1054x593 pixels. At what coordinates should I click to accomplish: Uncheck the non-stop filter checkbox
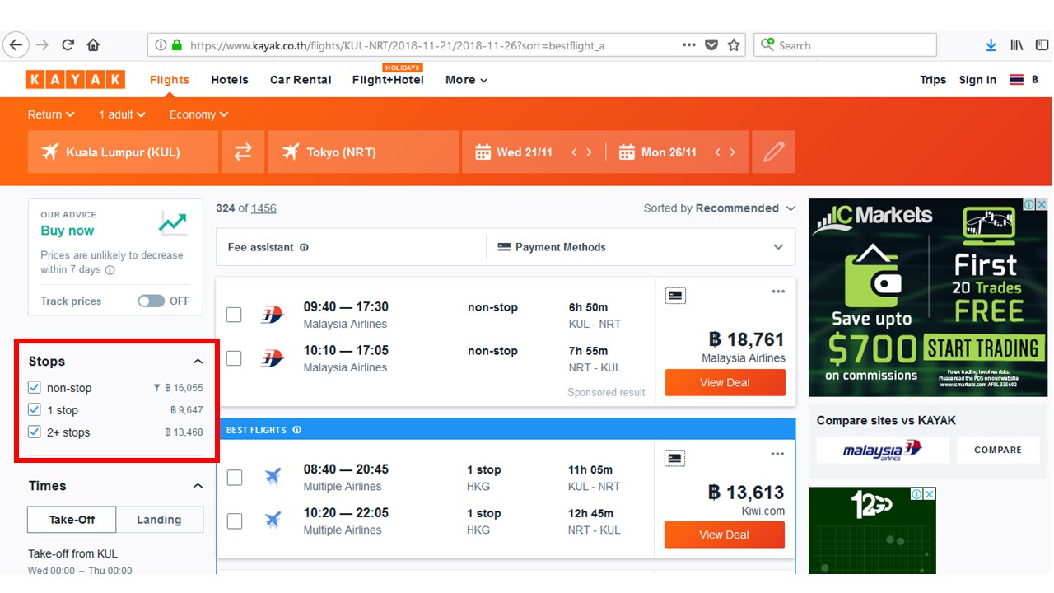coord(35,388)
